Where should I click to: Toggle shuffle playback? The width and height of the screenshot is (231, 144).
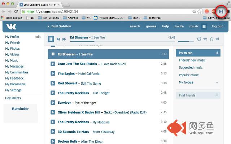pos(205,39)
